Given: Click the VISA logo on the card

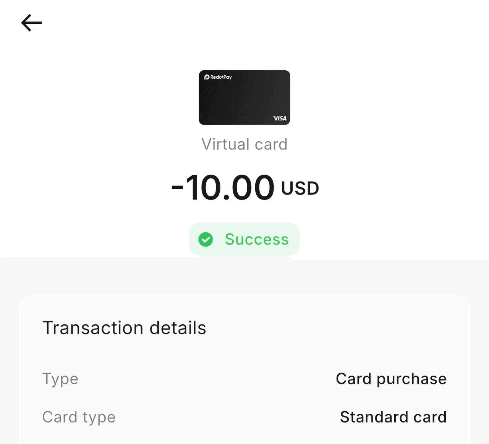Looking at the screenshot, I should pos(280,118).
